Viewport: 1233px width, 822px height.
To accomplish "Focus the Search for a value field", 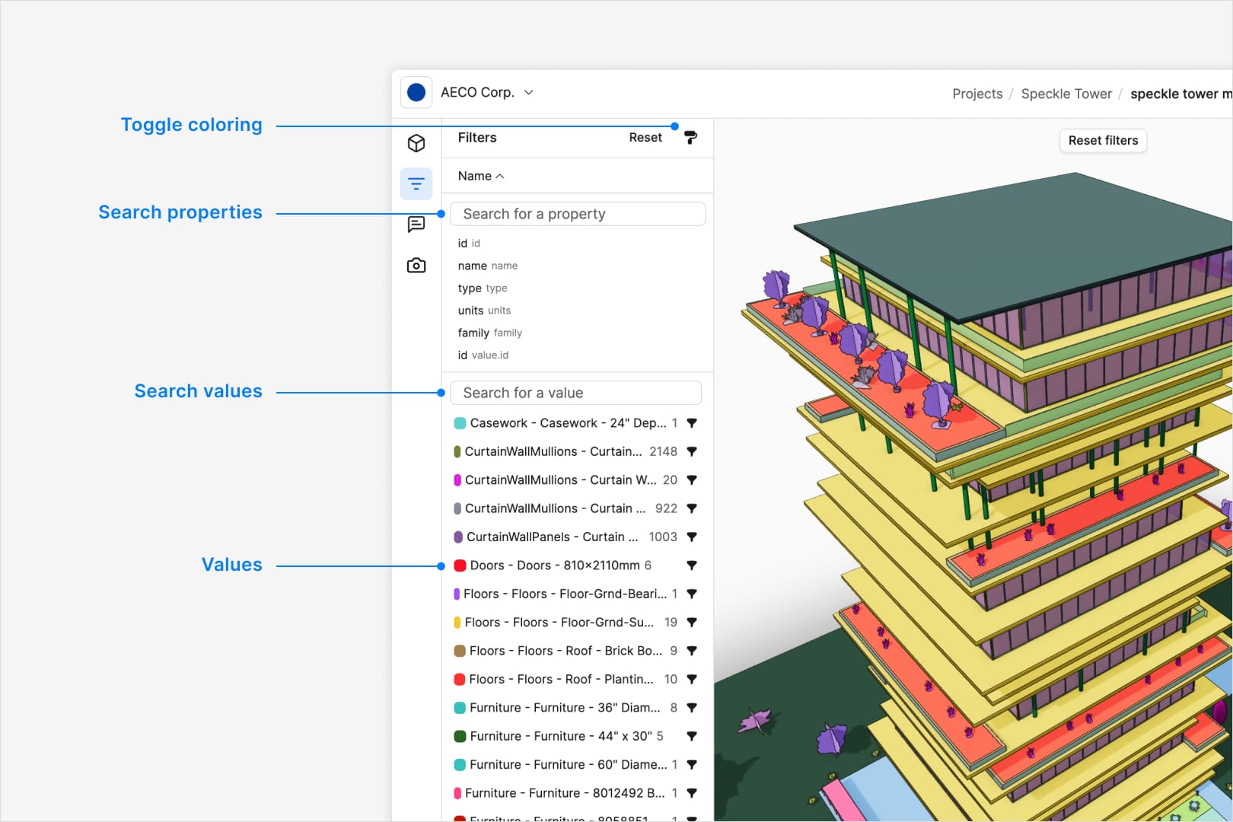I will [x=576, y=393].
